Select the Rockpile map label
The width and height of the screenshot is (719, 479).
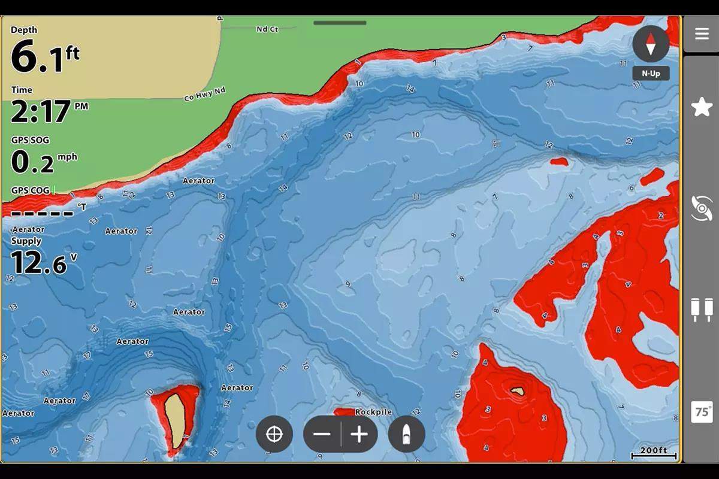pyautogui.click(x=373, y=413)
